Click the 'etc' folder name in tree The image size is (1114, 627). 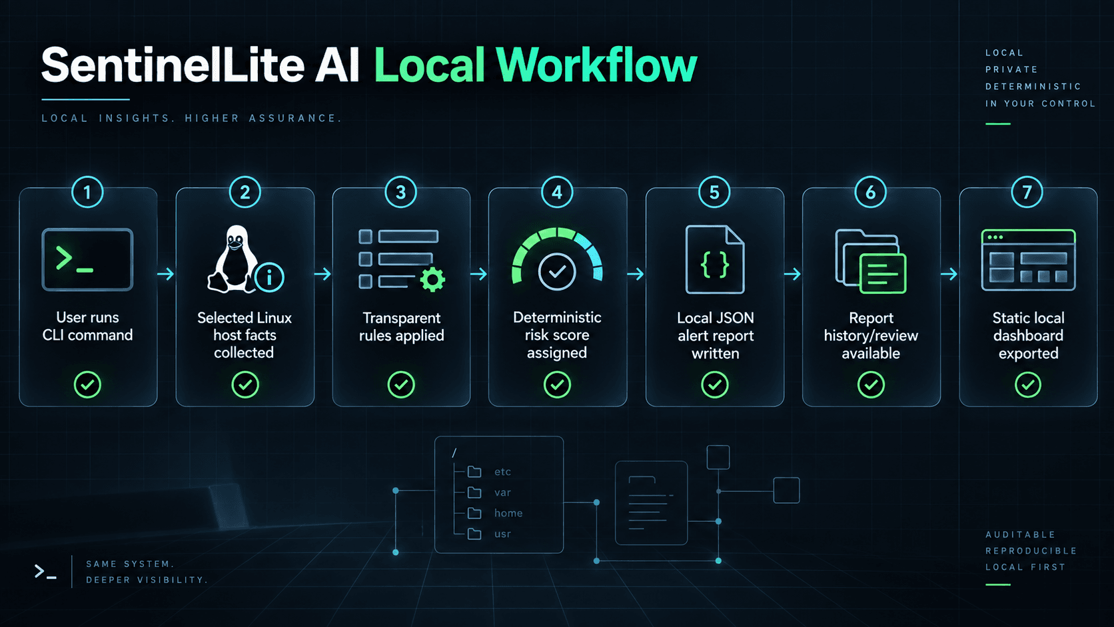click(502, 472)
